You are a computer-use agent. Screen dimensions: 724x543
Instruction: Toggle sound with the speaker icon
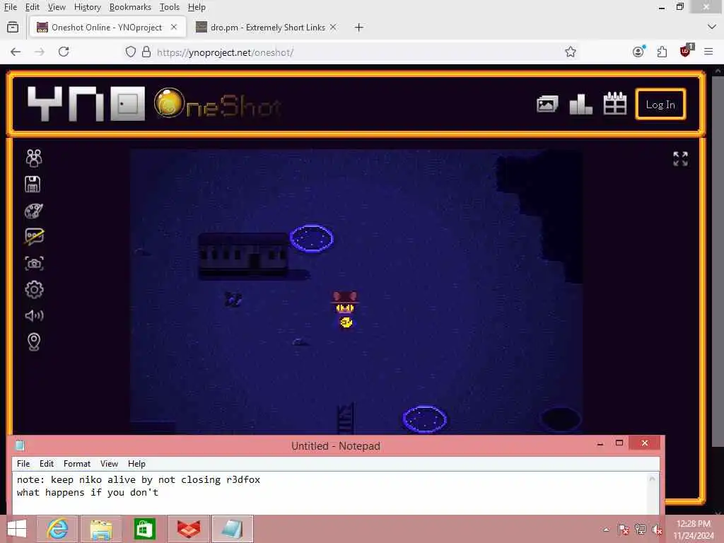point(34,315)
